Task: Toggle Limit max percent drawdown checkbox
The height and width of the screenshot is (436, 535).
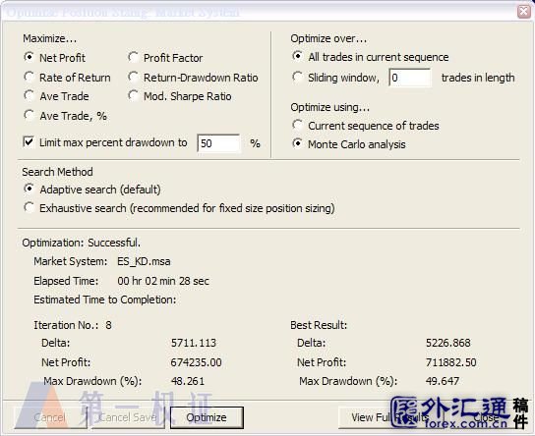Action: click(x=29, y=141)
